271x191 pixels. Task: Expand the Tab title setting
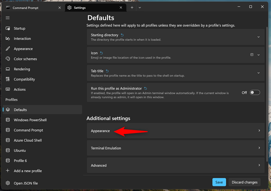258,73
